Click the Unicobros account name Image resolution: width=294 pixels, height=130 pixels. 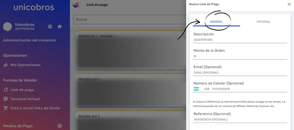tap(25, 25)
